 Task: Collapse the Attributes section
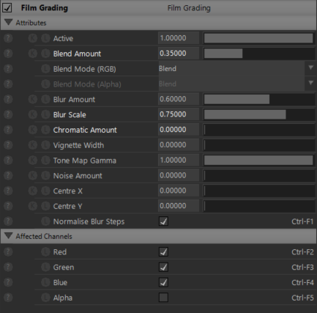tap(9, 23)
